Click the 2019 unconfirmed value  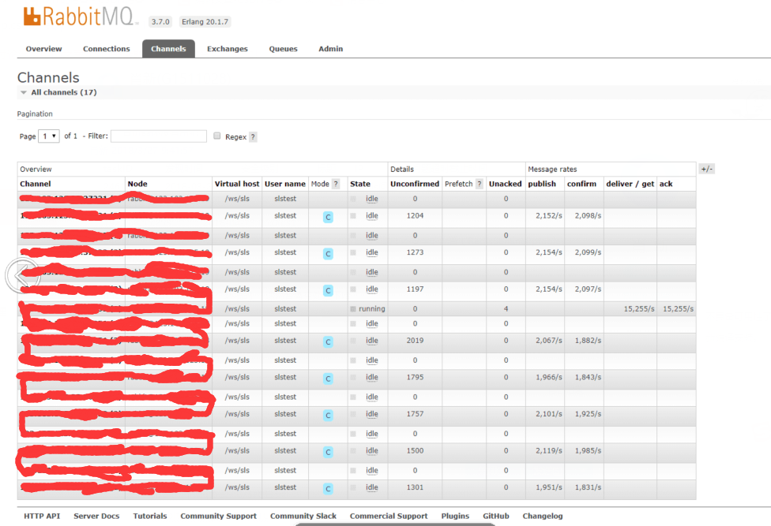coord(415,341)
